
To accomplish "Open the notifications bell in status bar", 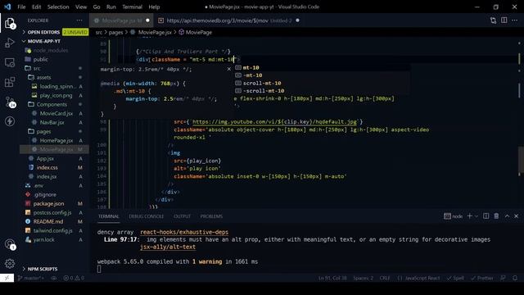I will coord(515,278).
